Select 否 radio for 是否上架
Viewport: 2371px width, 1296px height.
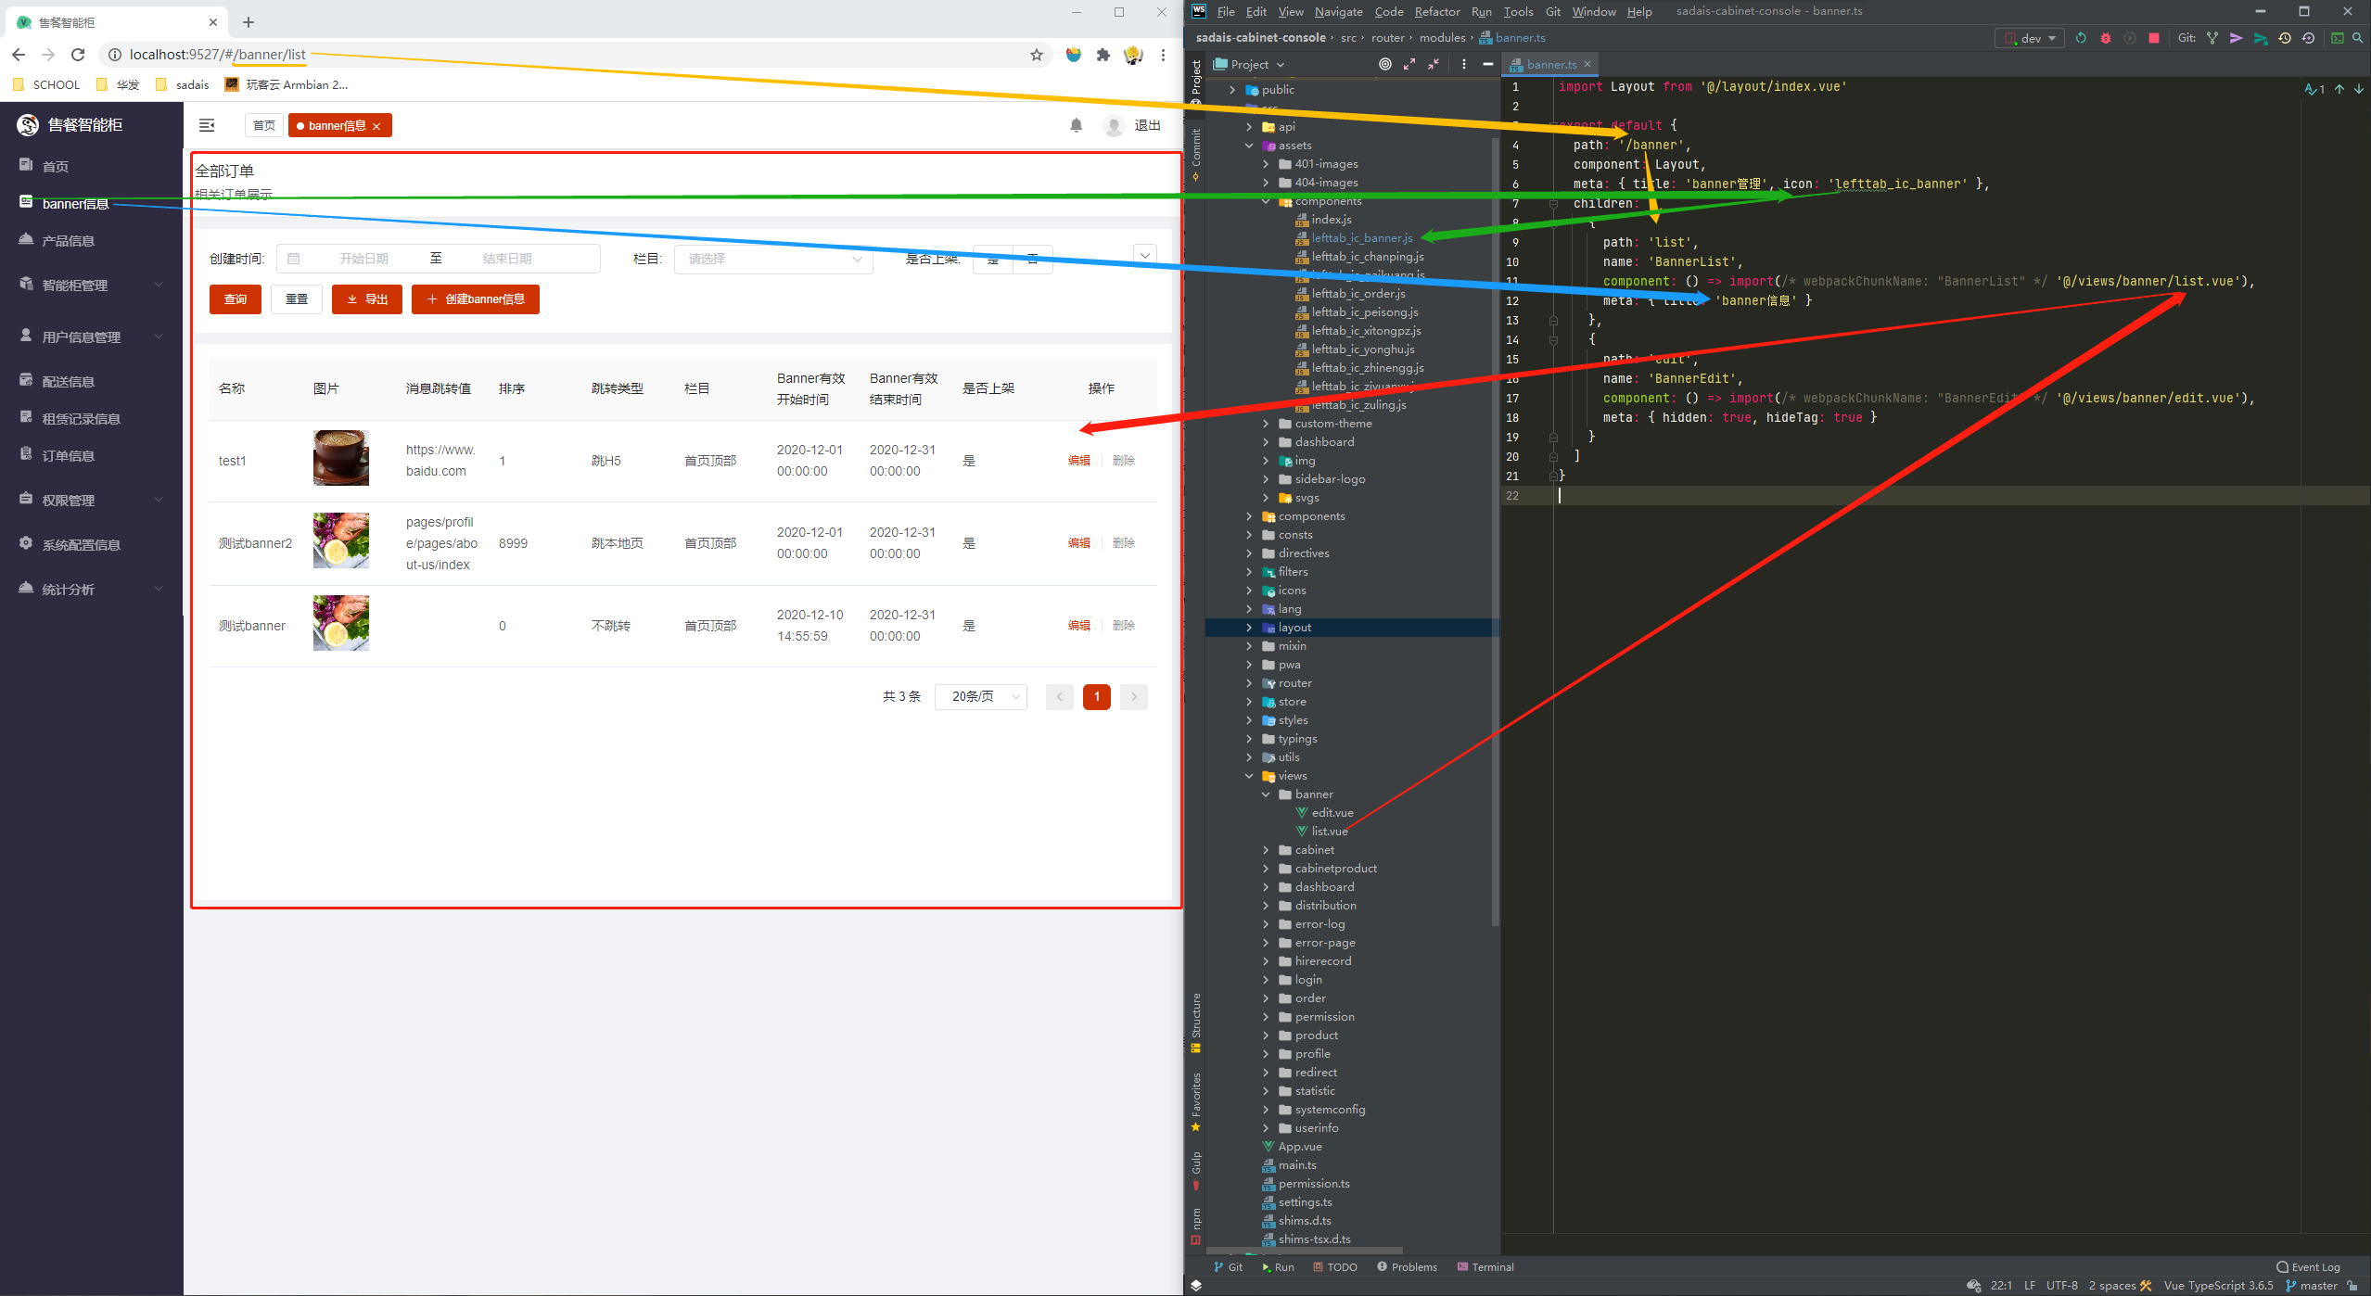[x=1032, y=259]
